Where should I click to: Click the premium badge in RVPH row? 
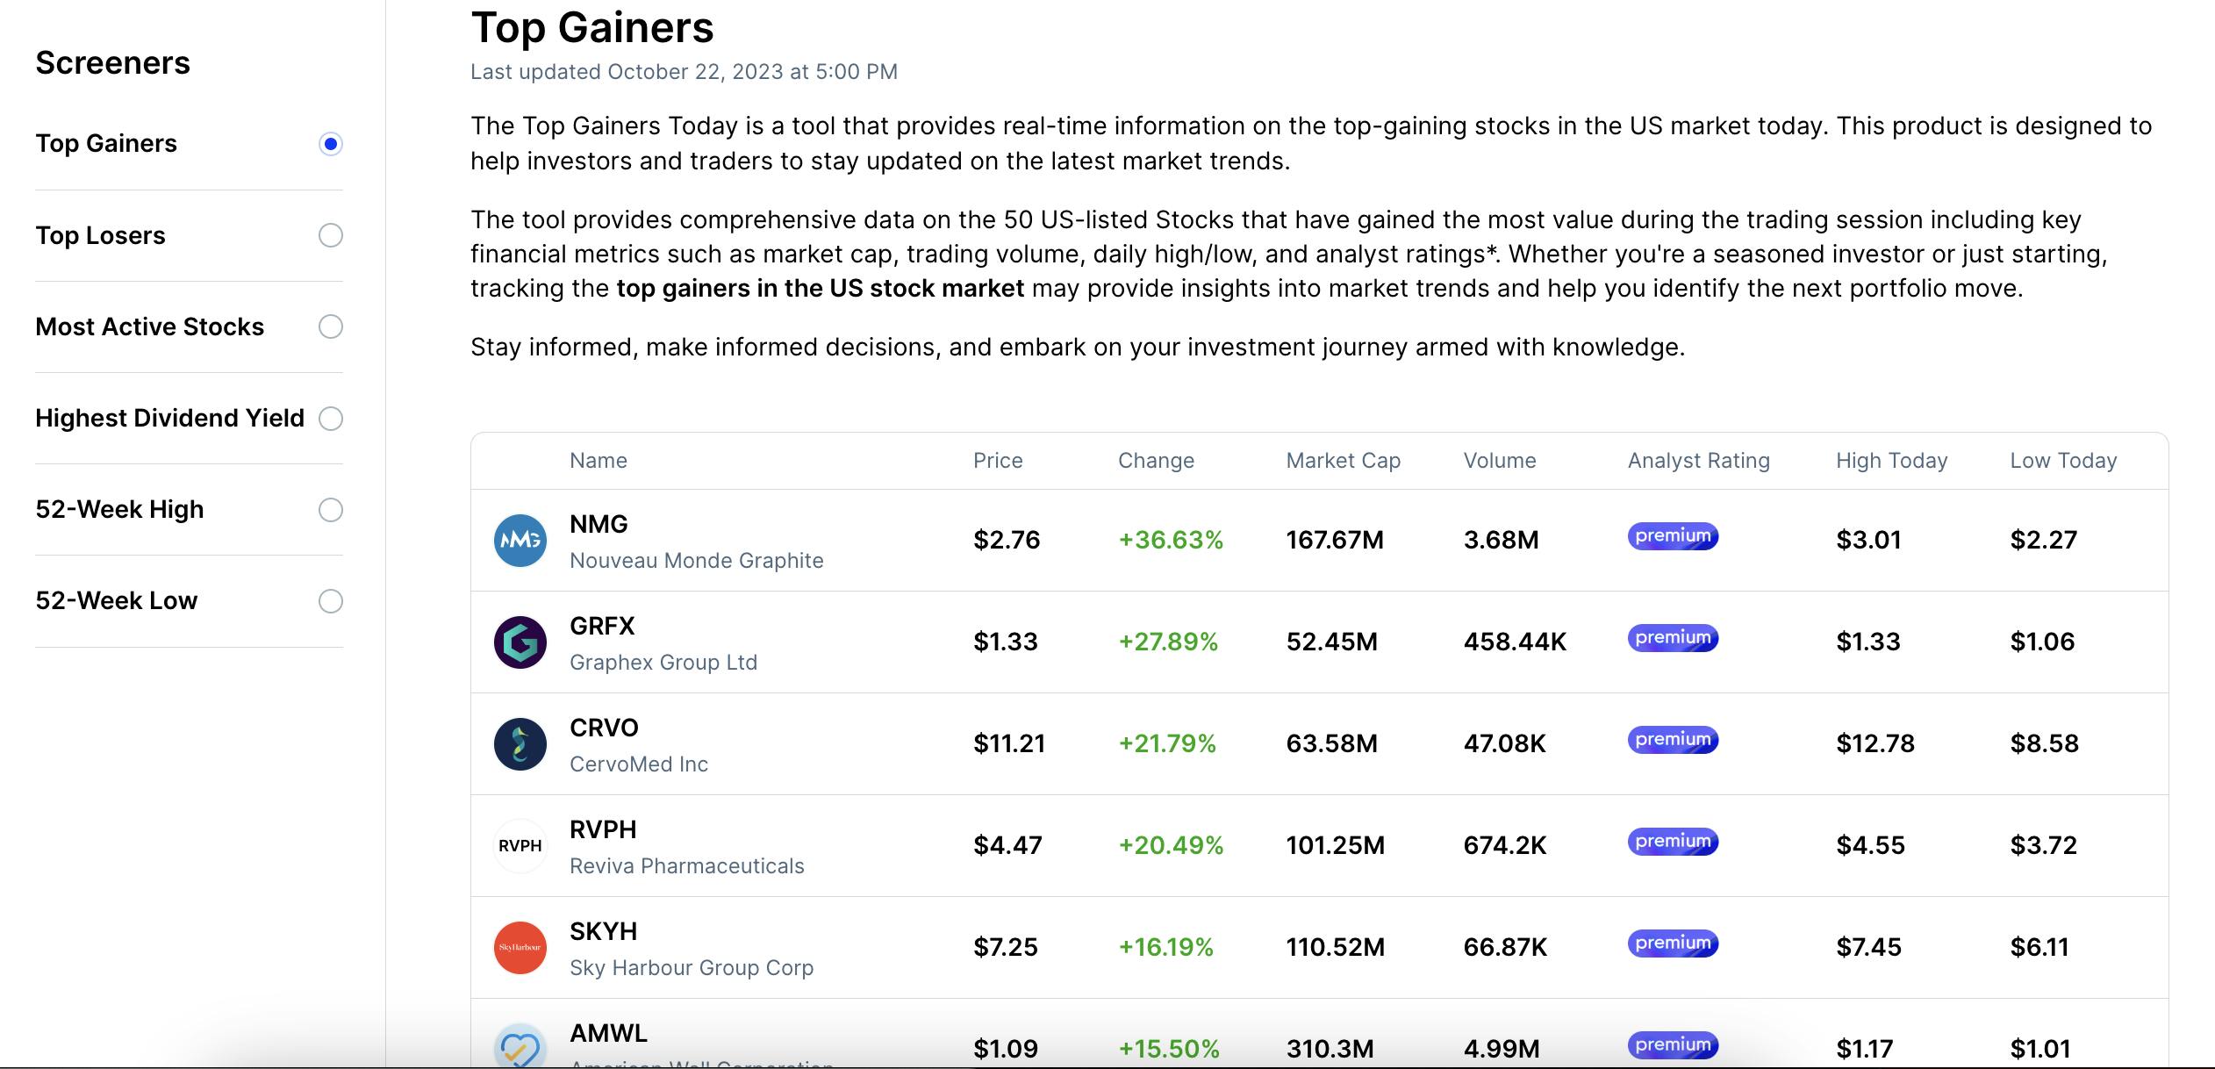pos(1673,842)
